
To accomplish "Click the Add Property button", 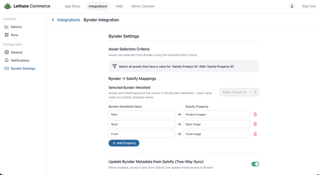I will pos(124,143).
